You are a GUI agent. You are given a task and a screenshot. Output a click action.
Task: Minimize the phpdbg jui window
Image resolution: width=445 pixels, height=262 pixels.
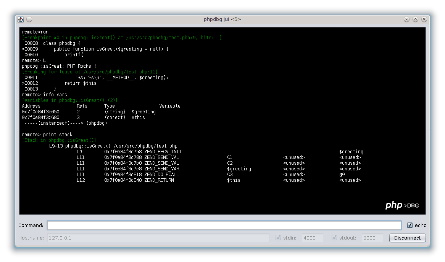(x=406, y=19)
